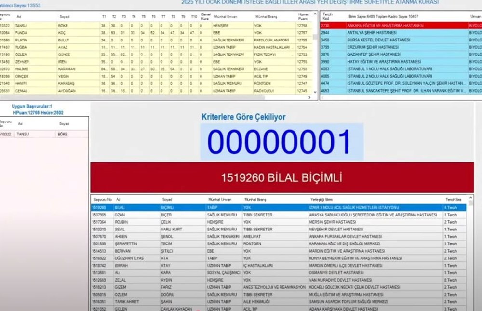Sort results by Tercih Sıra column header
The width and height of the screenshot is (482, 311).
454,199
